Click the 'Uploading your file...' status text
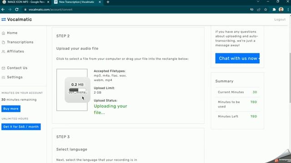Viewport: 291px width, 163px height. click(x=110, y=109)
